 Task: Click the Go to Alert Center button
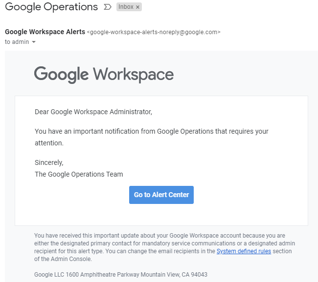click(161, 195)
